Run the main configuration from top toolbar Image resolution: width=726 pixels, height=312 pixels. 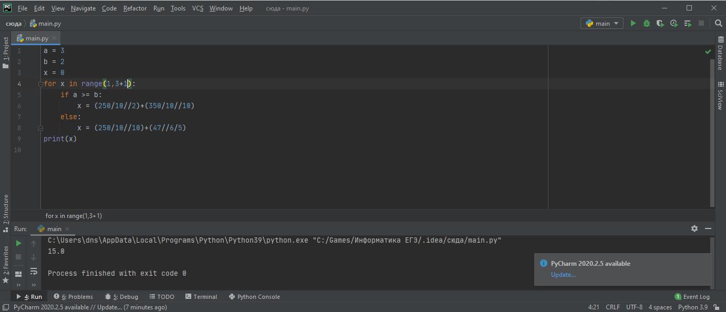[633, 23]
